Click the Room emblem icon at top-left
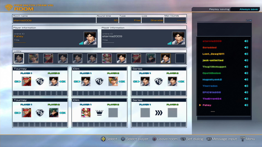This screenshot has height=147, width=262. click(x=9, y=7)
